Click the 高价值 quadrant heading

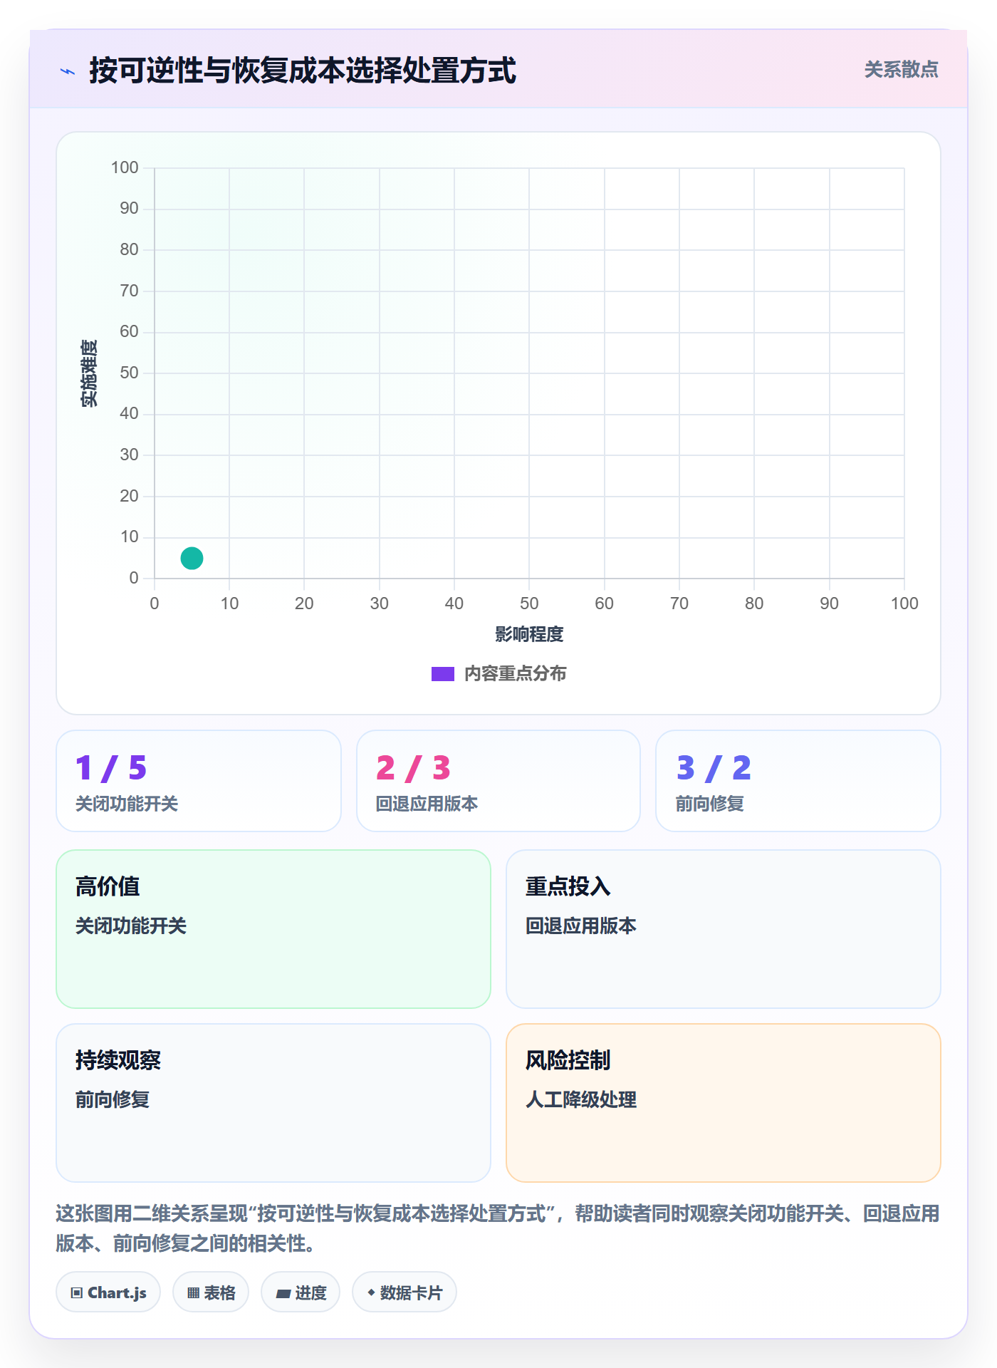(108, 886)
